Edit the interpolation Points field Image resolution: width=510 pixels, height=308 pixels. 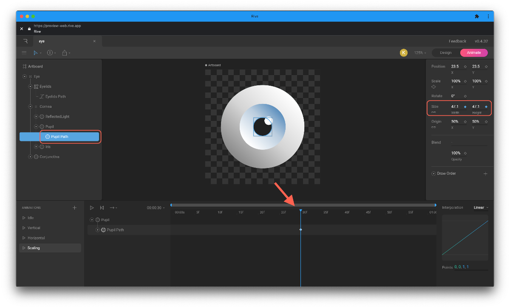pyautogui.click(x=471, y=267)
